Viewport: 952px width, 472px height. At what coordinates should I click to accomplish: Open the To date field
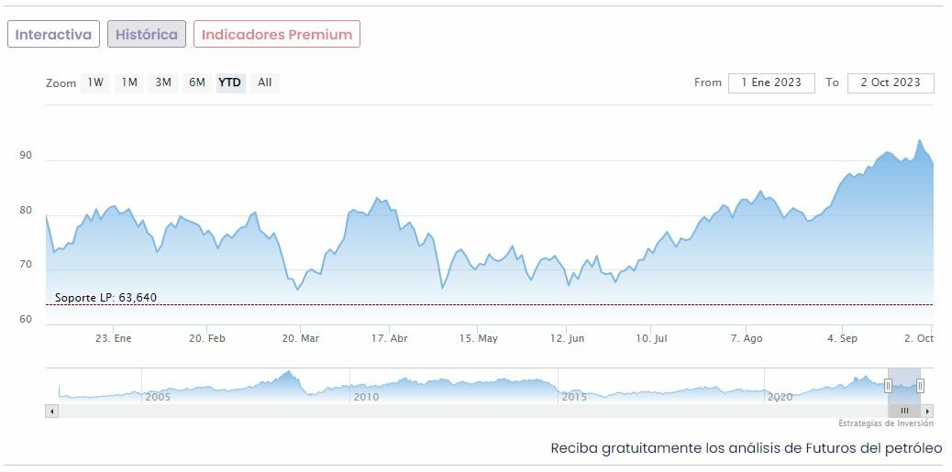coord(891,82)
